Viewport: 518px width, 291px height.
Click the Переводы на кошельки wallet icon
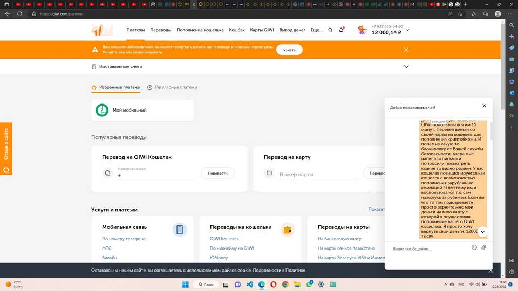tap(288, 230)
